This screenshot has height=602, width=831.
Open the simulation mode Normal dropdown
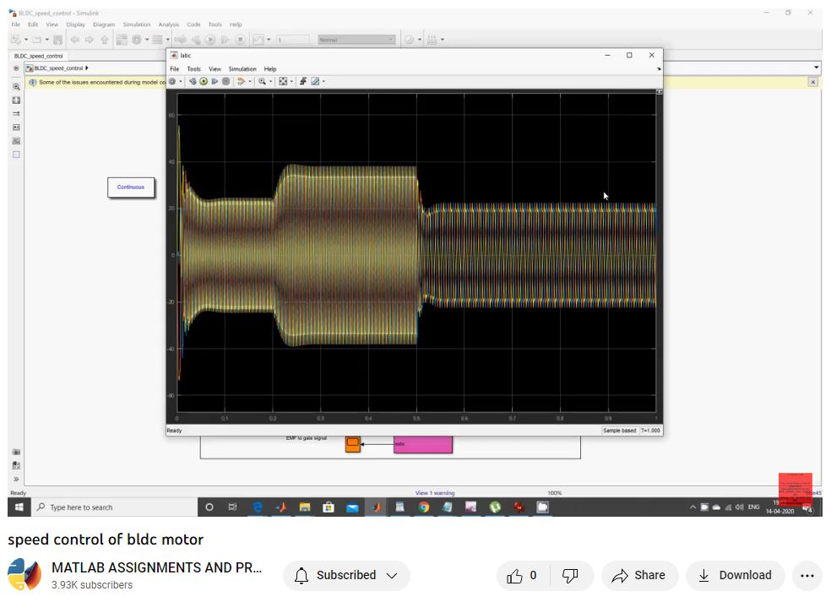[356, 40]
